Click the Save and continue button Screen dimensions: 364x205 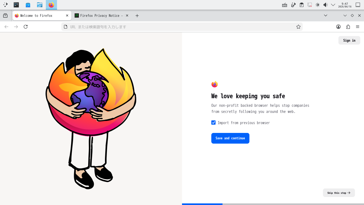point(230,138)
